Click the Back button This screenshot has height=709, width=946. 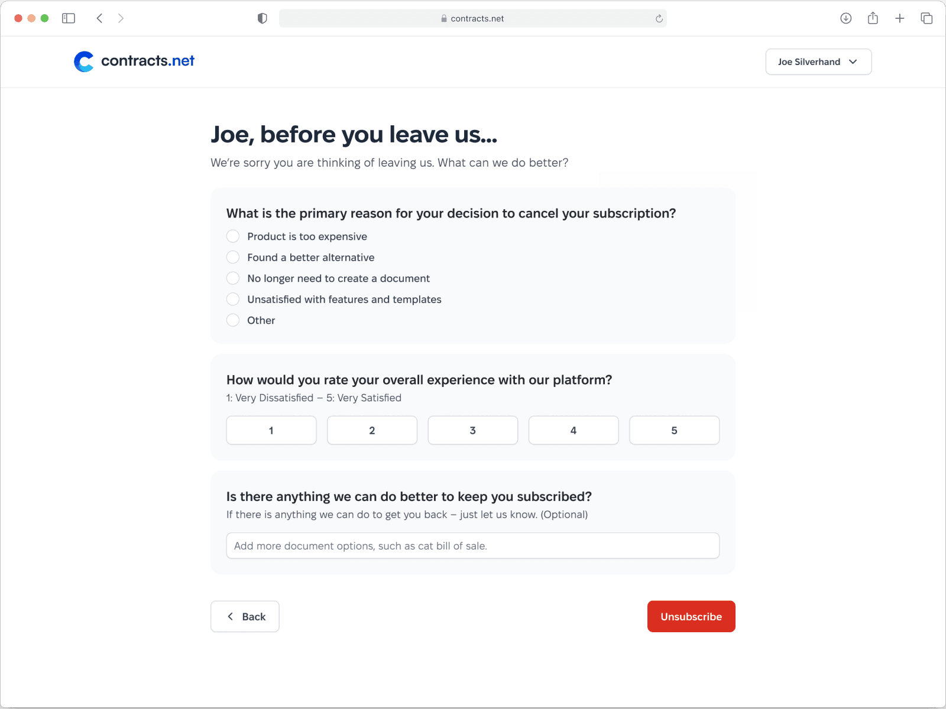click(x=245, y=616)
